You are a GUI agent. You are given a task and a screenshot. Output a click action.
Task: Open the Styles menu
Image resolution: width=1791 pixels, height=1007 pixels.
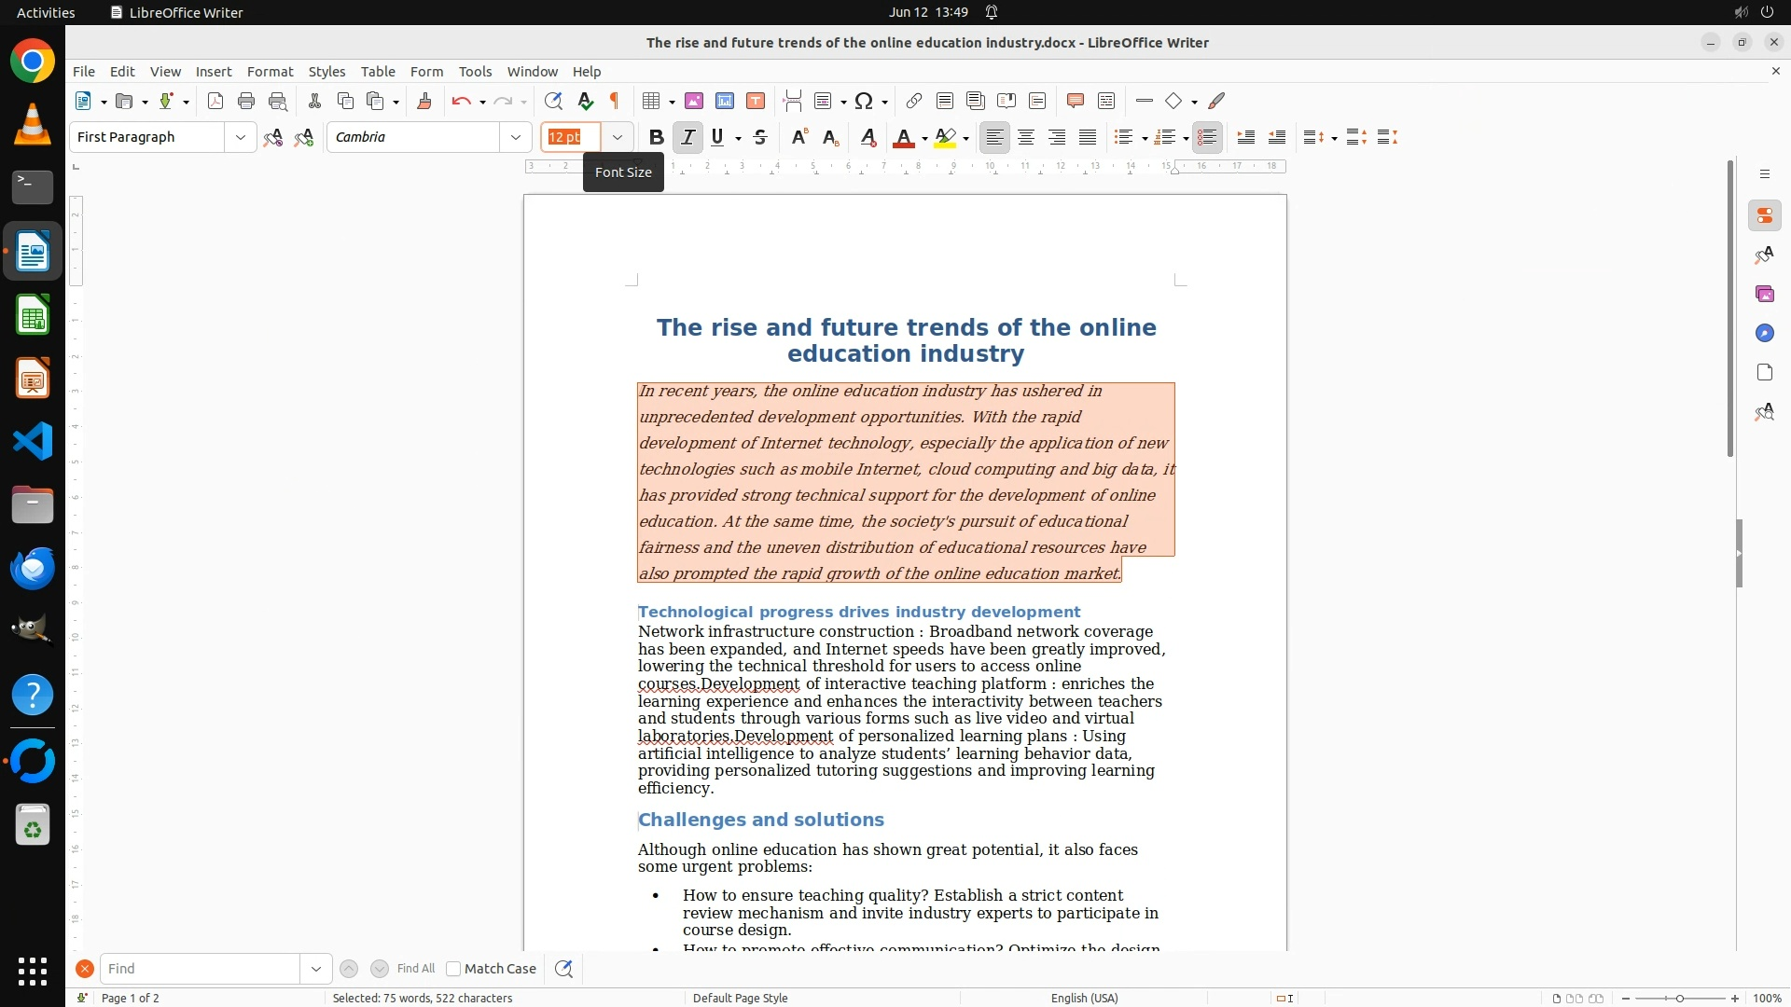pyautogui.click(x=326, y=72)
